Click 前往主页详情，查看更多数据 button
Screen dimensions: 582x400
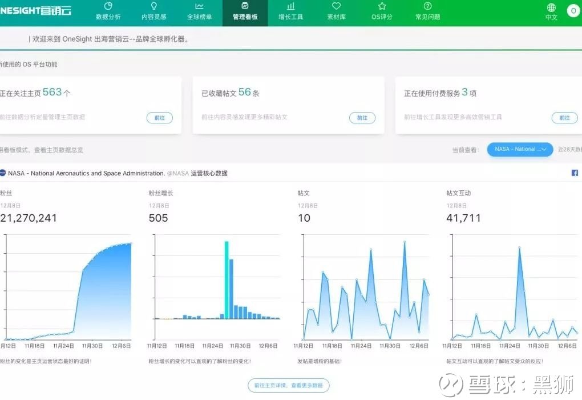pyautogui.click(x=288, y=386)
